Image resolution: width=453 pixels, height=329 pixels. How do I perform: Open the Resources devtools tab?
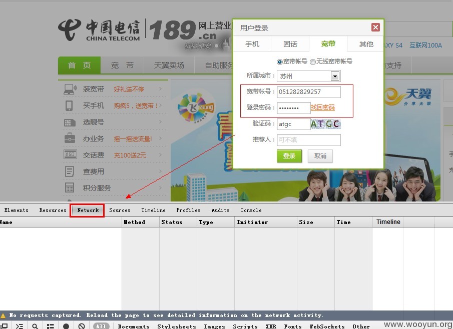point(53,210)
